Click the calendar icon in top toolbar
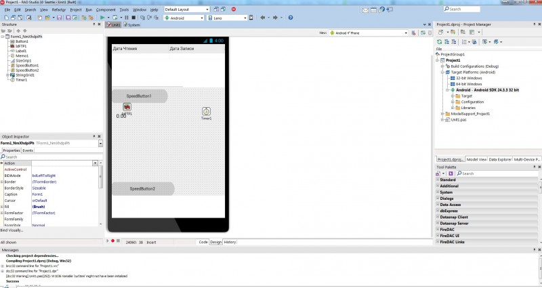The image size is (542, 288). point(374,10)
